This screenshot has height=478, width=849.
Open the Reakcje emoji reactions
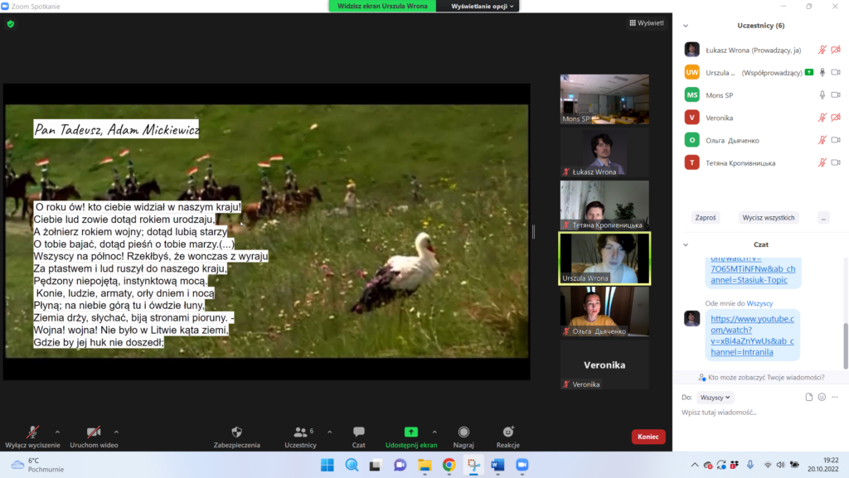(508, 432)
